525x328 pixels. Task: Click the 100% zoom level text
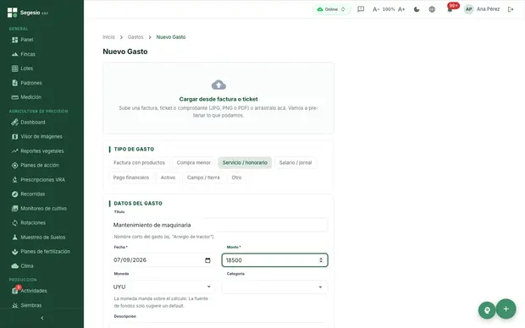(x=389, y=9)
